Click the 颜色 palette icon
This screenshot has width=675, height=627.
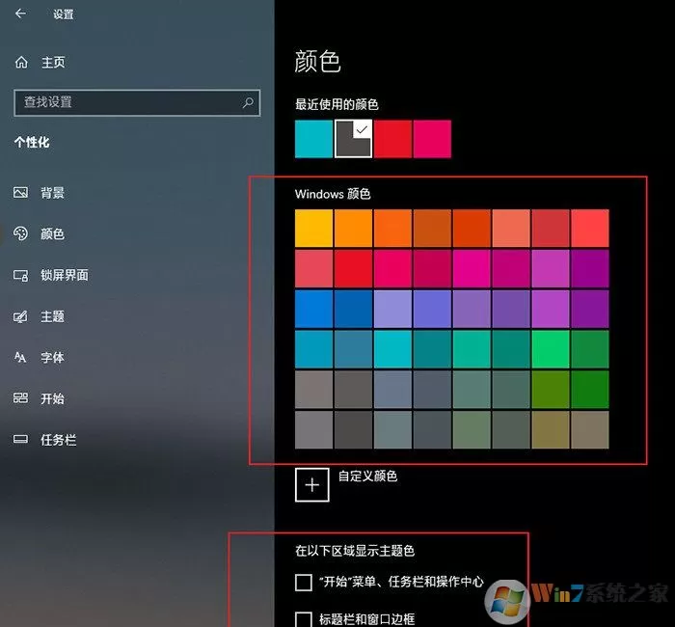click(20, 233)
